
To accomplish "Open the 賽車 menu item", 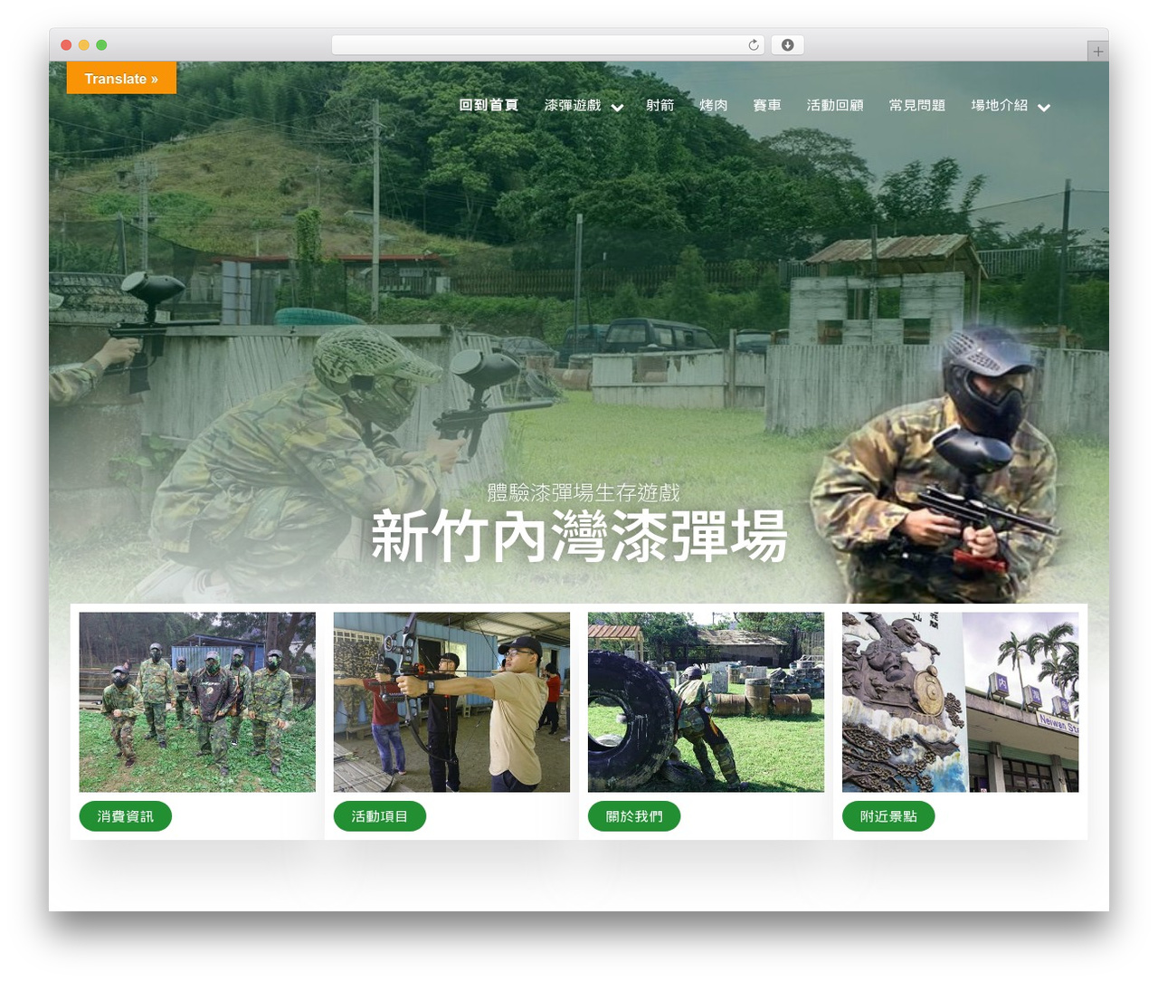I will pos(767,105).
